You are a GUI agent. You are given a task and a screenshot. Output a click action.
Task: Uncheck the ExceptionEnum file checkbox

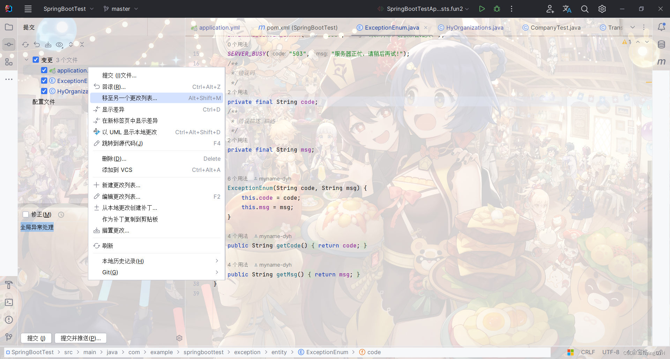[x=44, y=81]
